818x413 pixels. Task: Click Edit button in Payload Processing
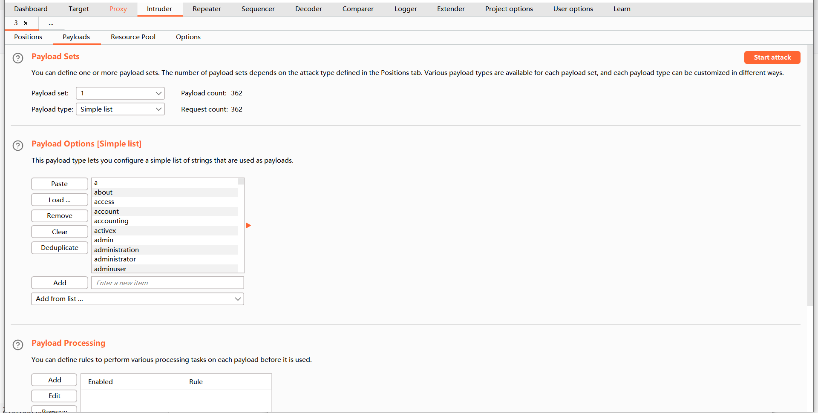coord(54,396)
